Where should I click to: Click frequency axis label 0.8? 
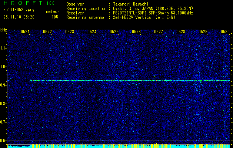(x=3, y=104)
